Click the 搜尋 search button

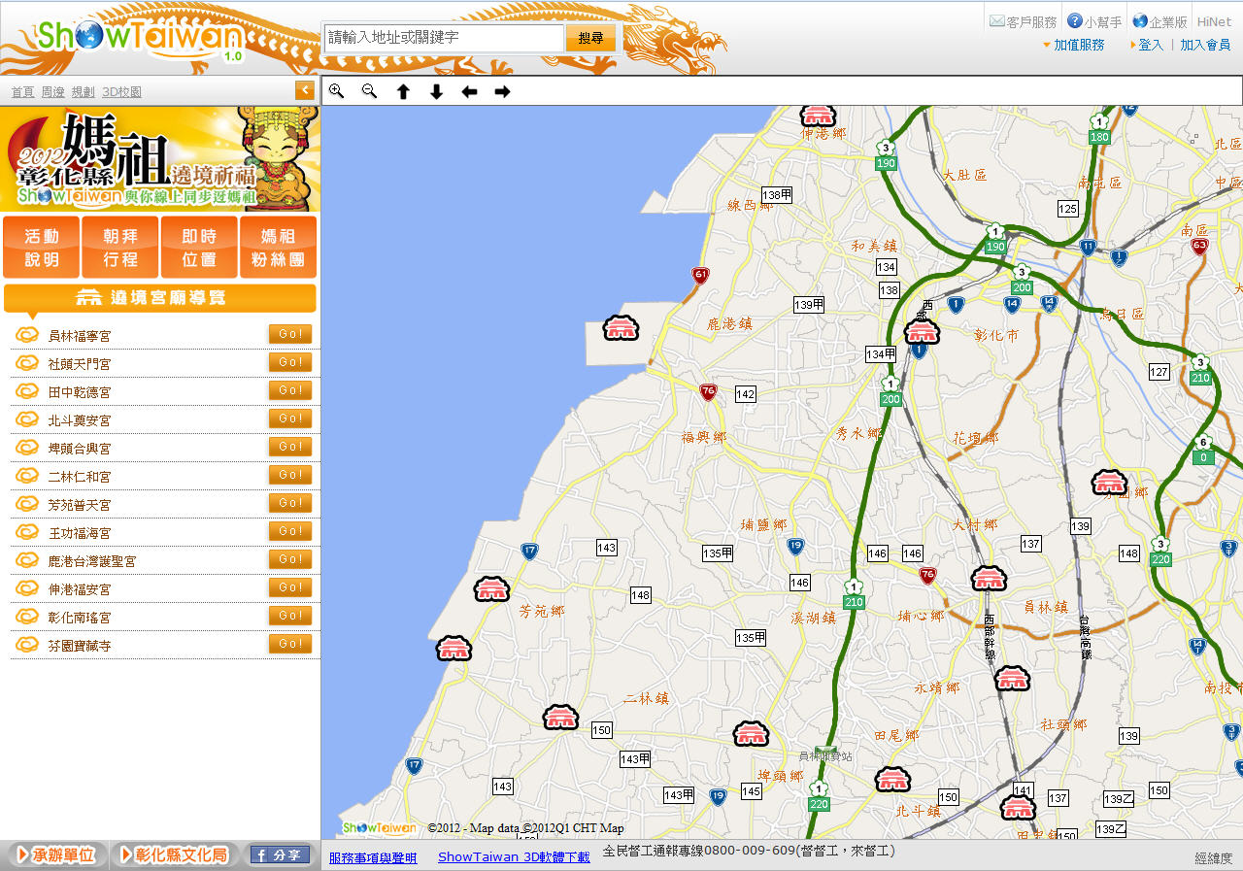coord(590,38)
